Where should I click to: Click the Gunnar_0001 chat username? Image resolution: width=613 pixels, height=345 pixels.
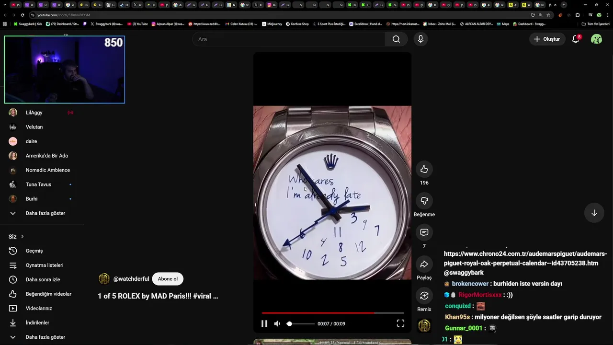[464, 328]
